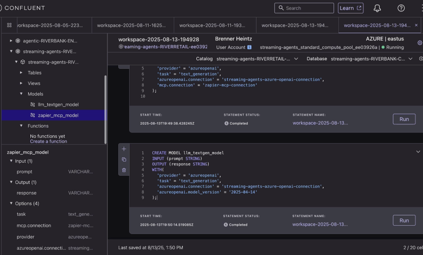Click the first cell's Completed status icon
Screen dimensions: 423x255
[x=226, y=123]
